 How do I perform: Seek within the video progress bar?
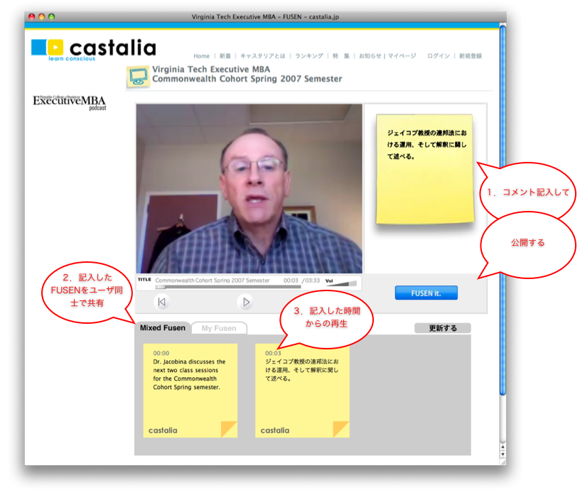pyautogui.click(x=228, y=287)
